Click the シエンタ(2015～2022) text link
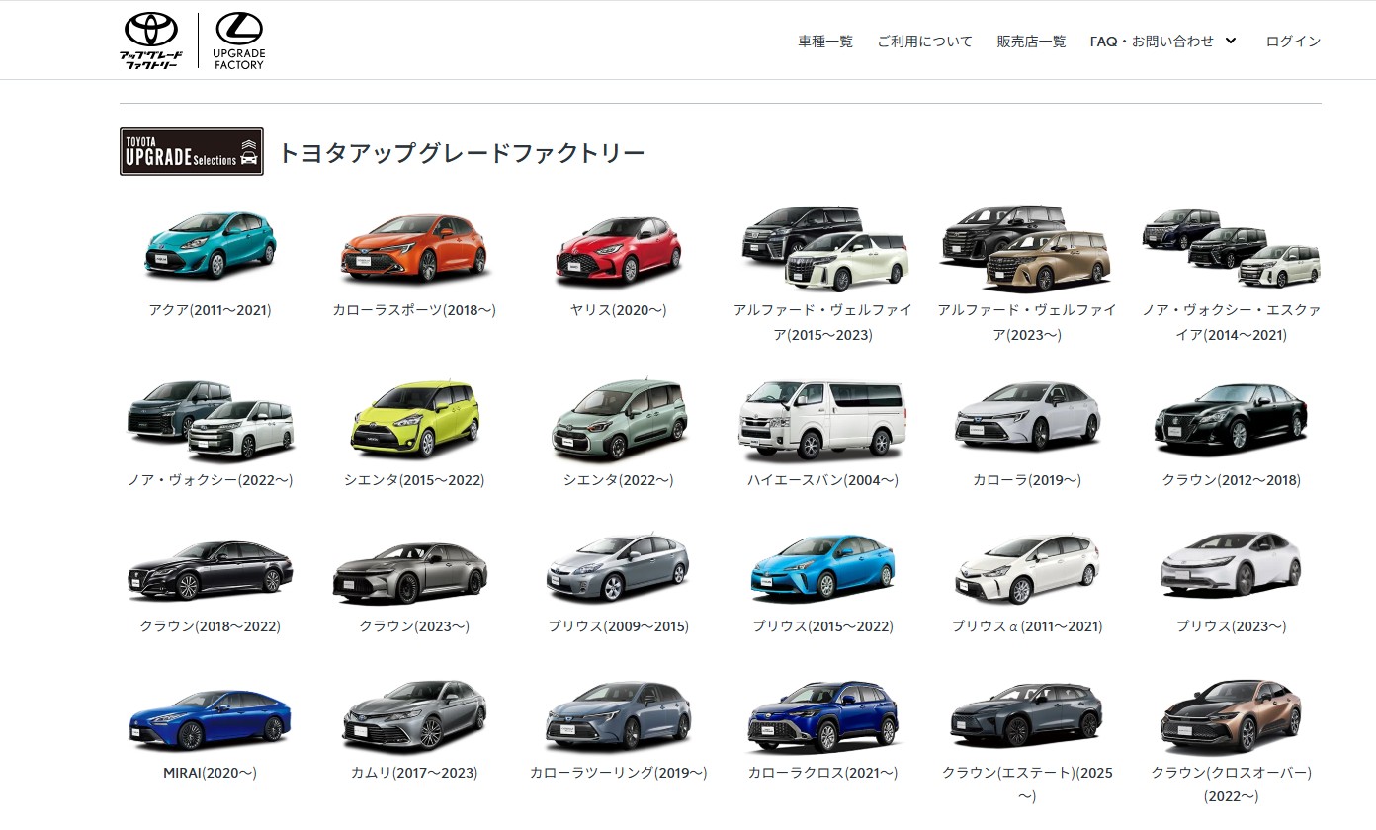This screenshot has width=1376, height=830. point(414,480)
